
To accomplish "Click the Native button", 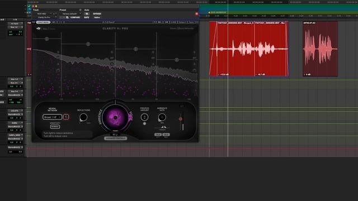I will tap(97, 17).
